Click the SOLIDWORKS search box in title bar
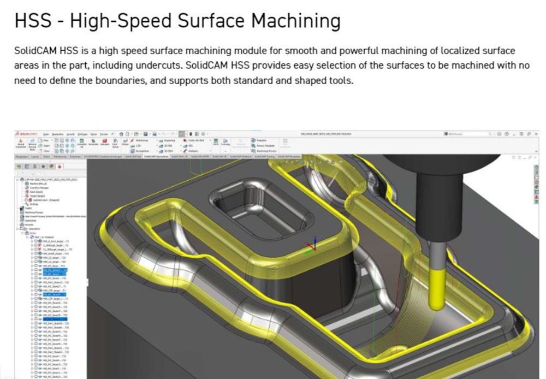546x379 pixels. point(468,134)
